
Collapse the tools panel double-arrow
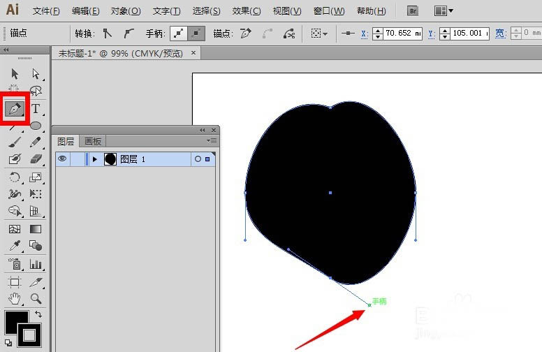click(6, 50)
